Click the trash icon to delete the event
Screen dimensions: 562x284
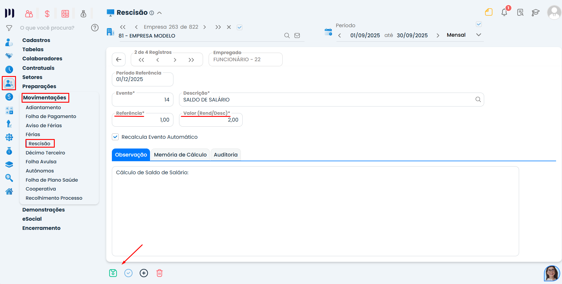[159, 273]
